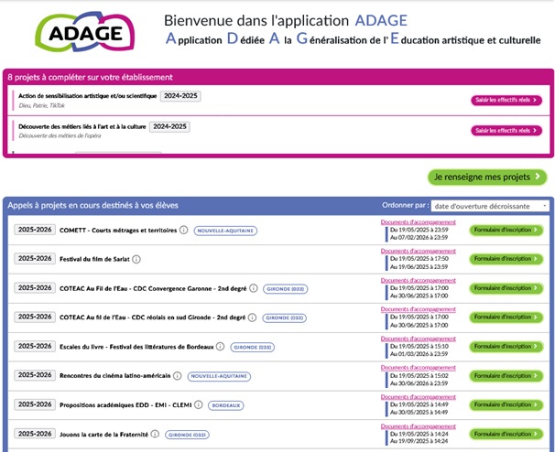Click the ADAGE logo
Viewport: 555px width, 452px height.
(x=85, y=32)
